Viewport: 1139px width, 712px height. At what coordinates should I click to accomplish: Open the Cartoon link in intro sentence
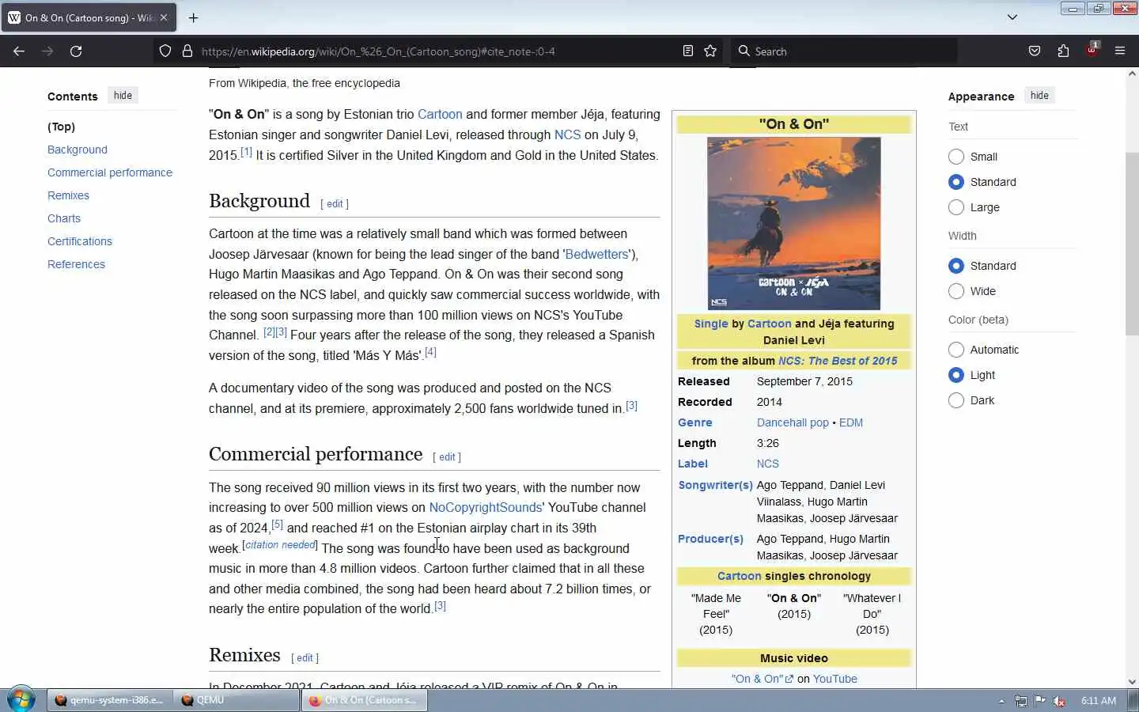click(x=440, y=114)
